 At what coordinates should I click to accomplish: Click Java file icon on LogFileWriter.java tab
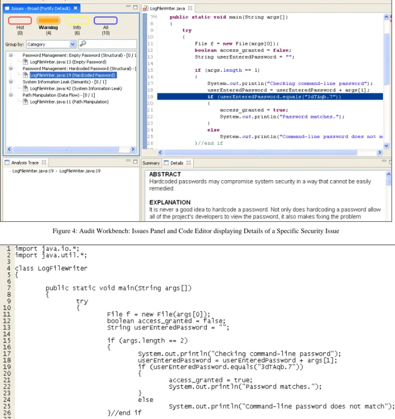click(x=146, y=9)
